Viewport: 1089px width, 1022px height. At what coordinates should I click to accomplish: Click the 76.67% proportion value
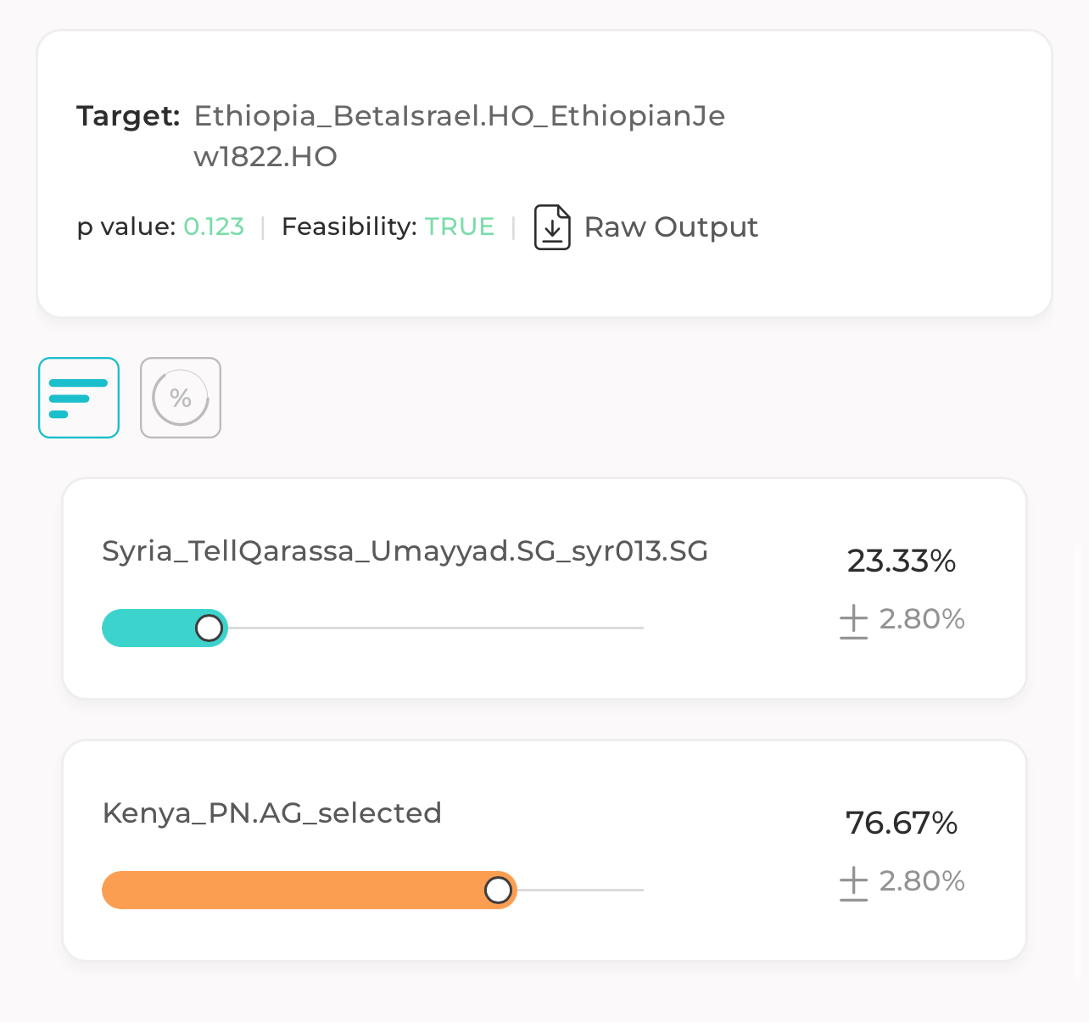(x=902, y=824)
